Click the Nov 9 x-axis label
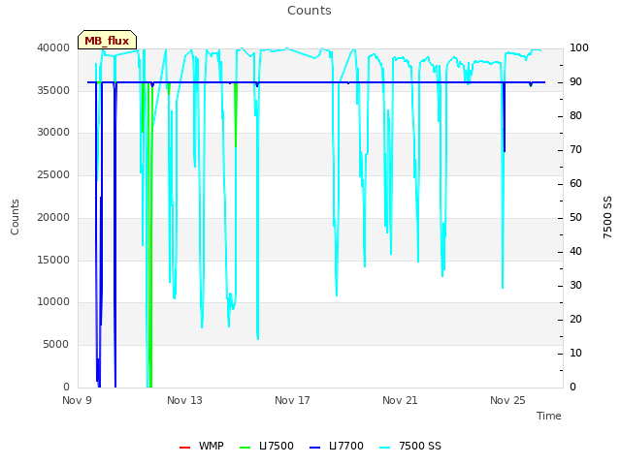Viewport: 621px width, 465px height. [77, 400]
